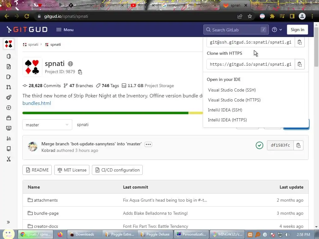This screenshot has height=239, width=319.
Task: Open the bundle-page folder
Action: 46,213
